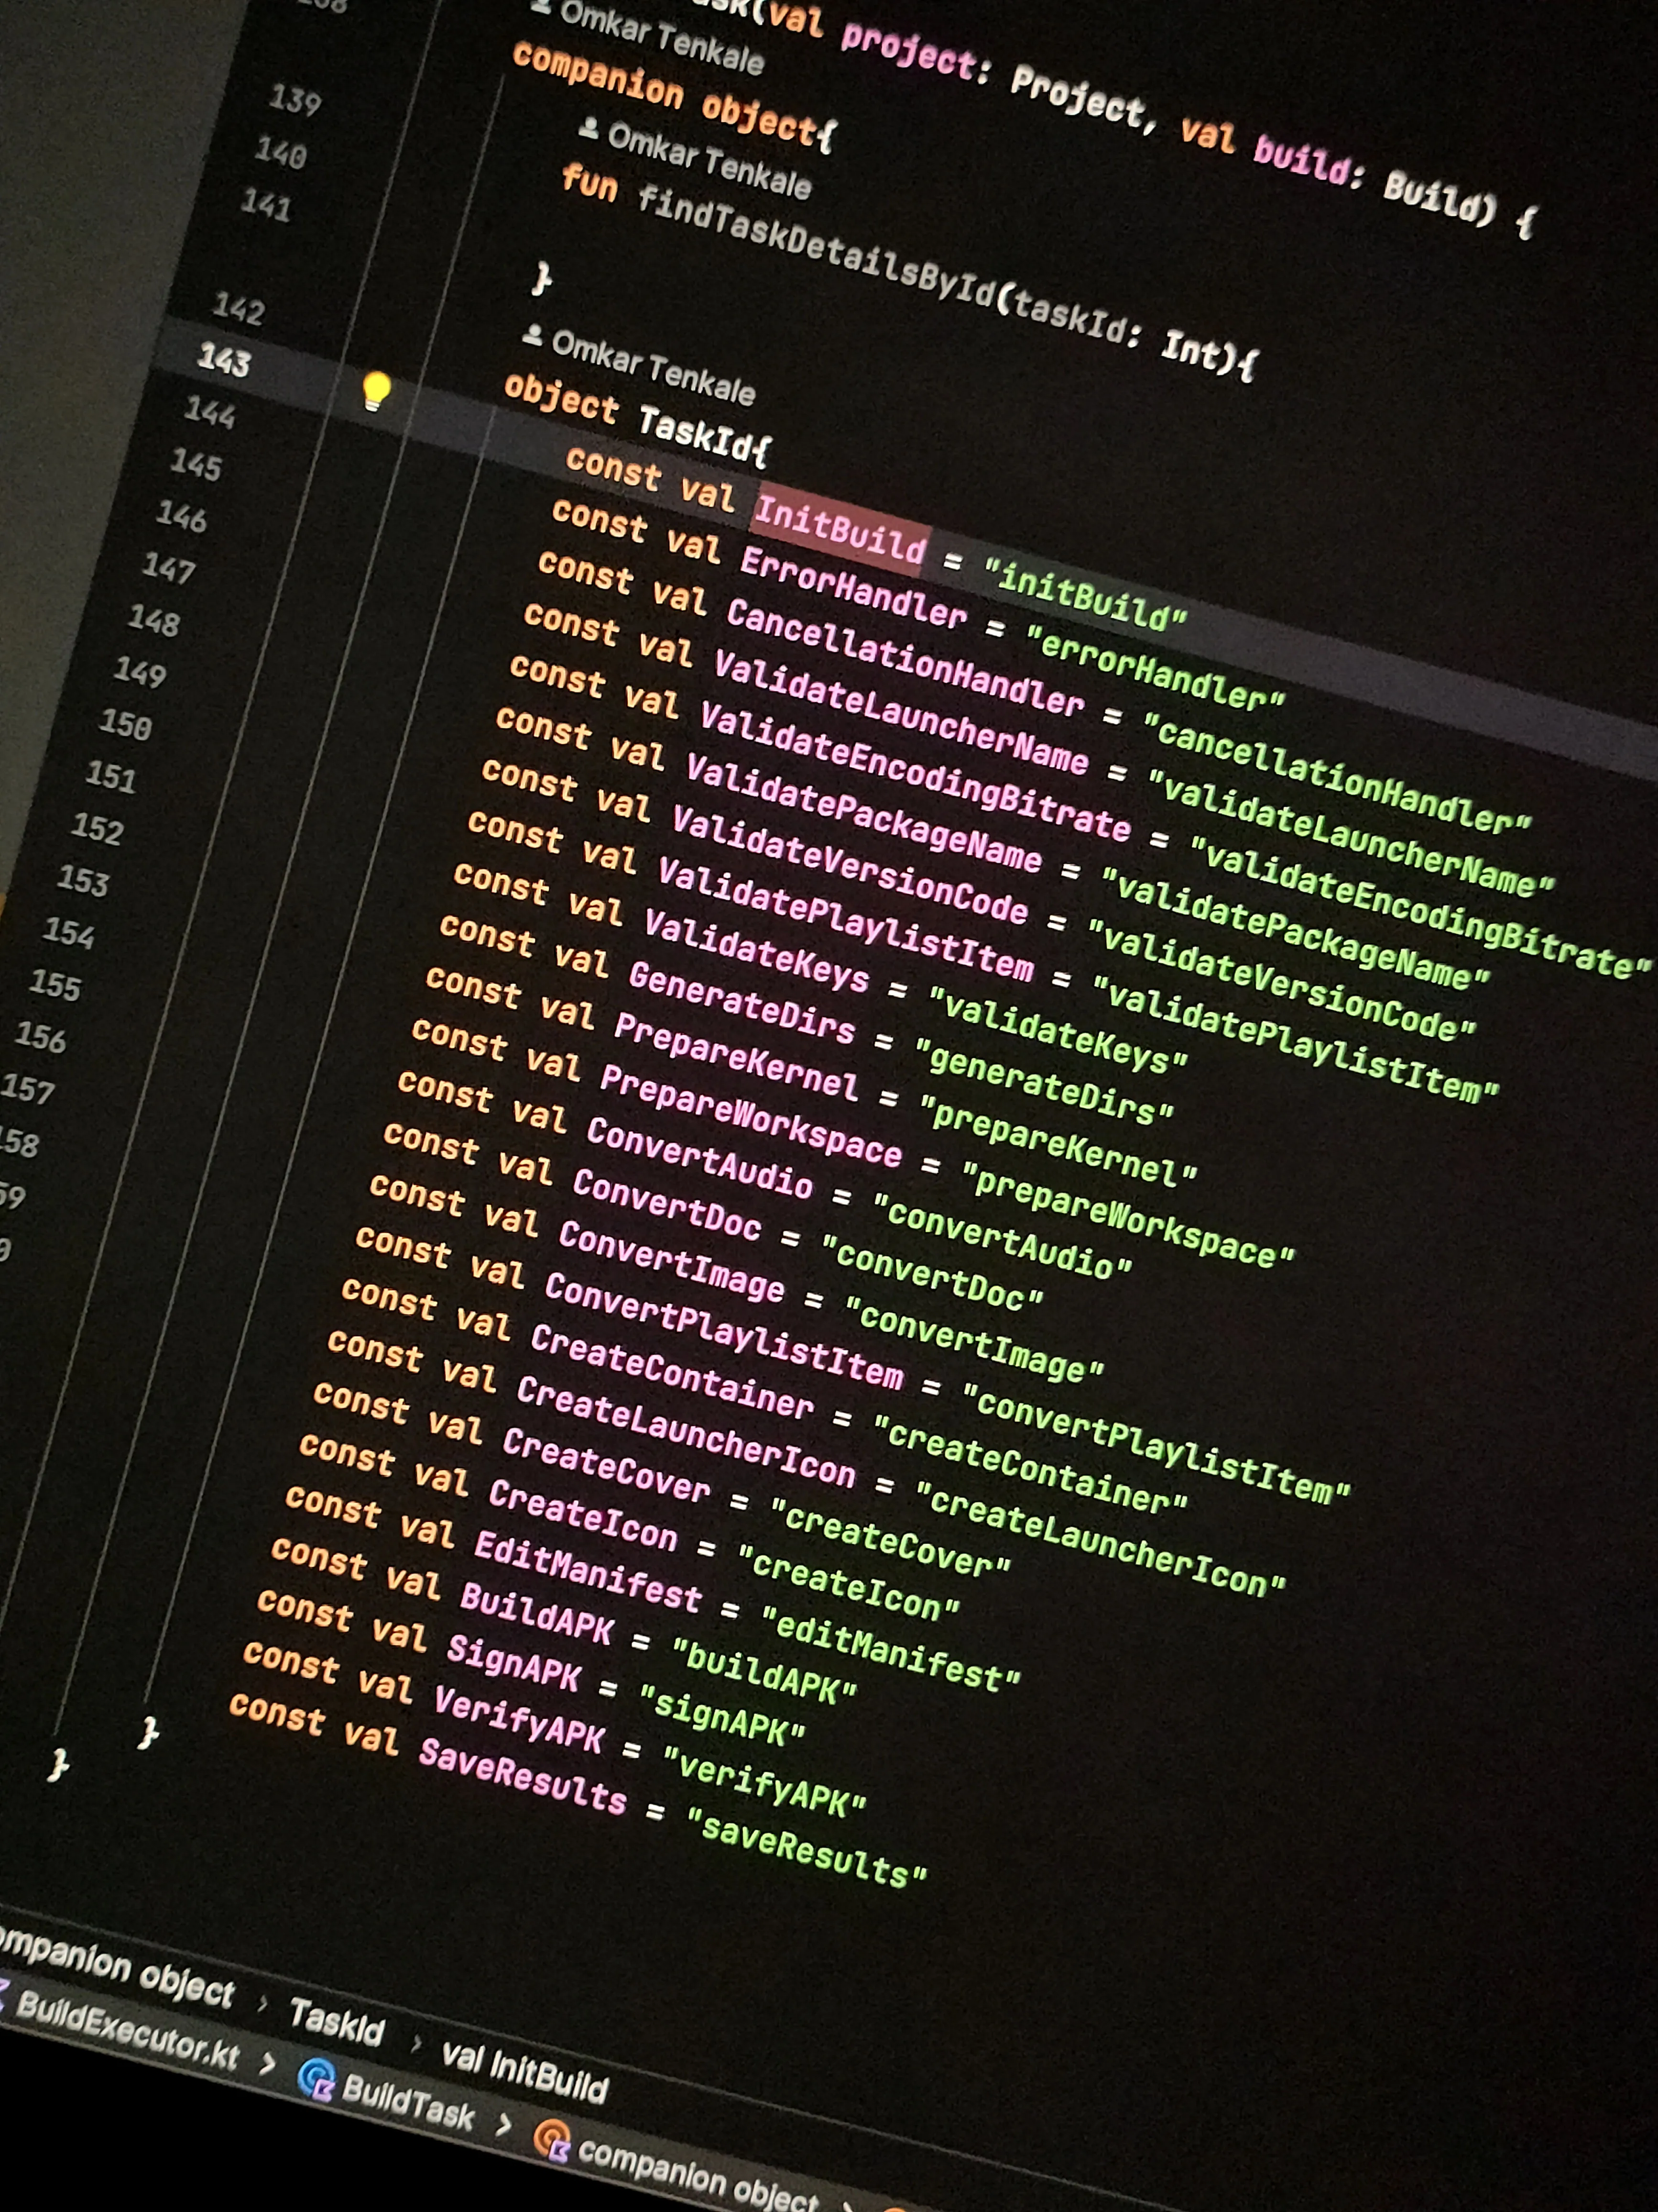The height and width of the screenshot is (2212, 1658).
Task: Click 'val InitBuild' in the structure breadcrumb
Action: [524, 2072]
